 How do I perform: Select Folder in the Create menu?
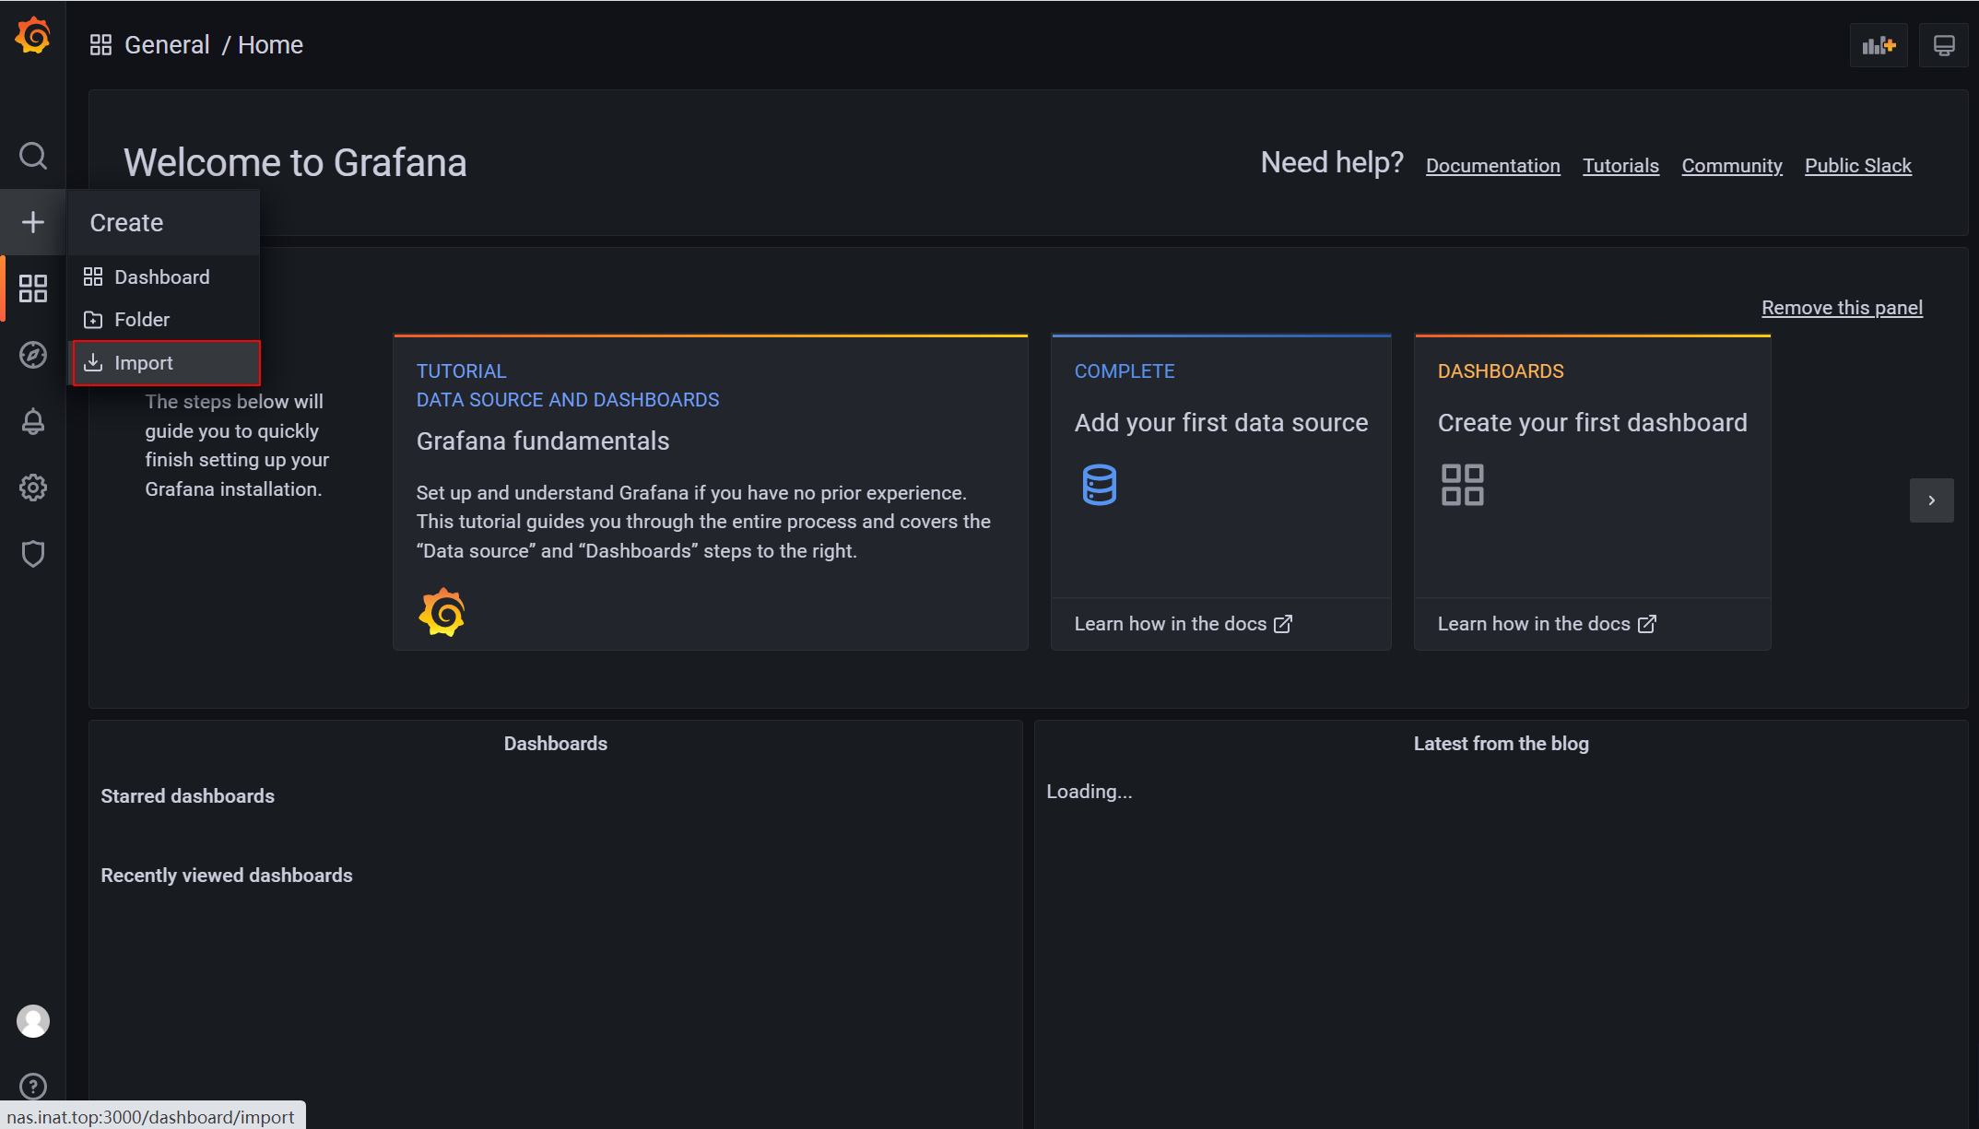[x=164, y=320]
